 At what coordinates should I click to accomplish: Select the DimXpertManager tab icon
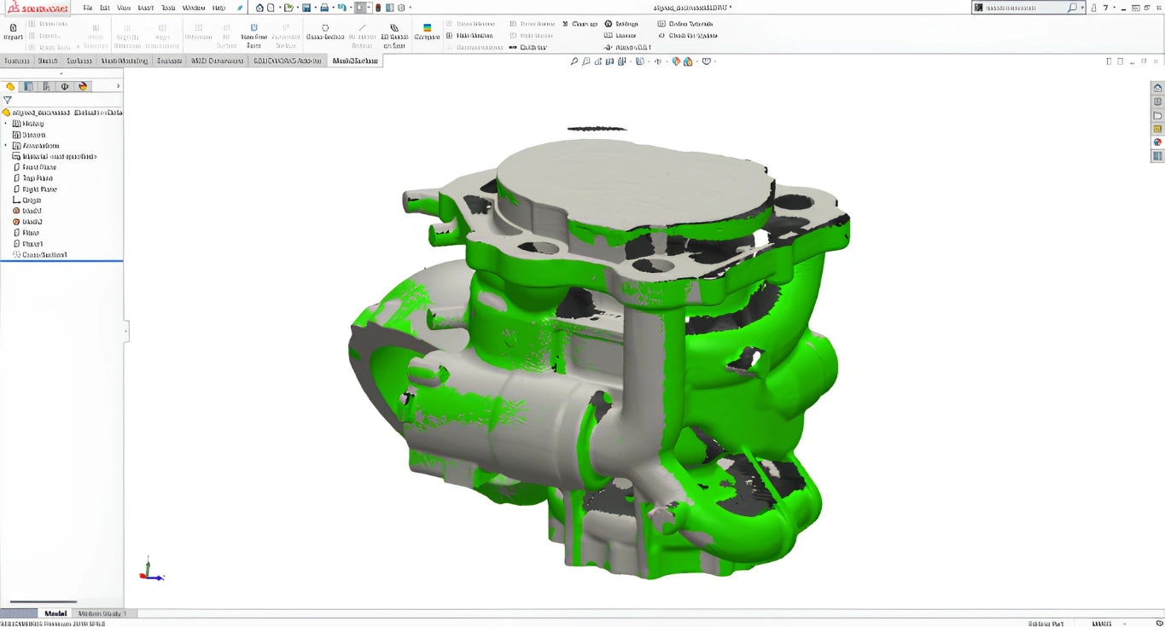coord(65,86)
